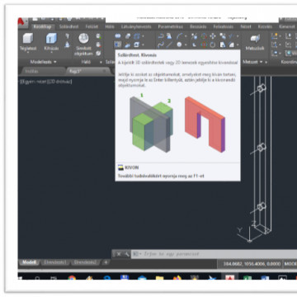Click the Metszősík section plane tool

[x=255, y=42]
